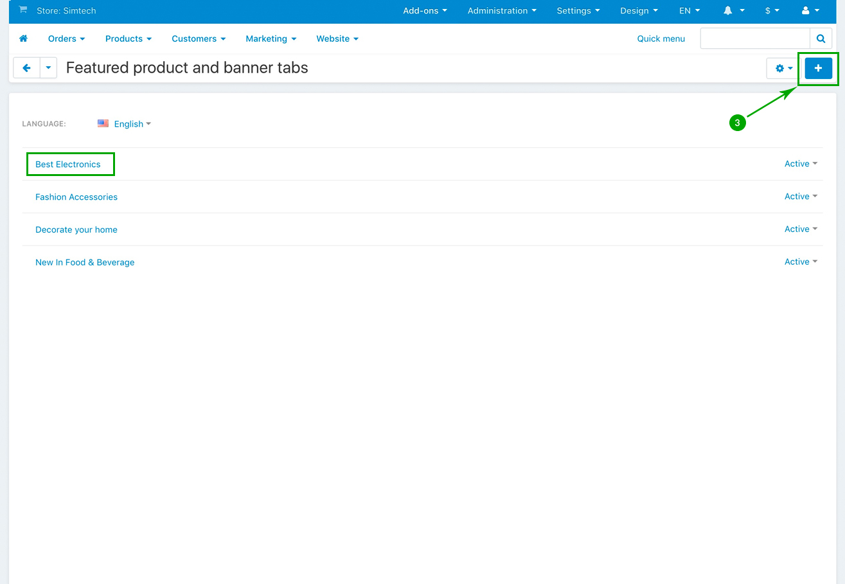Click the blue plus add button

coord(818,68)
